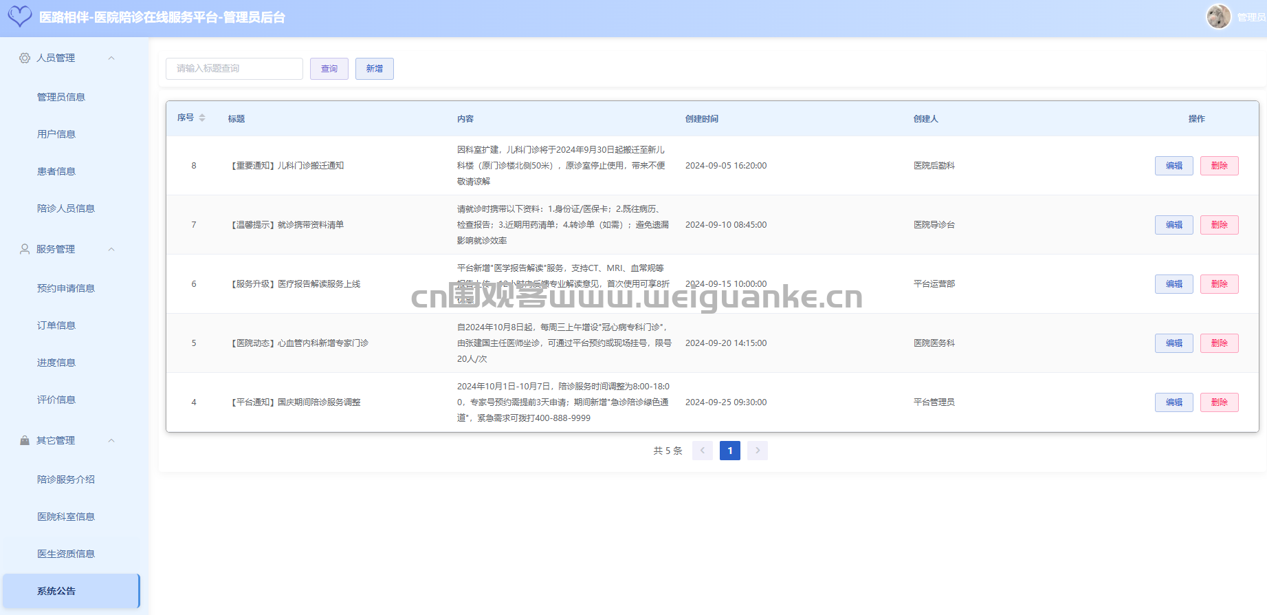The image size is (1267, 615).
Task: Edit the 儿科门诊搬迁通知 announcement
Action: 1174,166
